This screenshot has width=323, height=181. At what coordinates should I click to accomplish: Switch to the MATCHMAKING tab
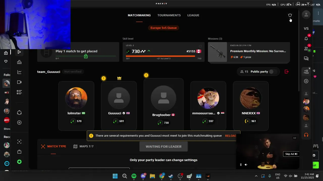pos(139,15)
